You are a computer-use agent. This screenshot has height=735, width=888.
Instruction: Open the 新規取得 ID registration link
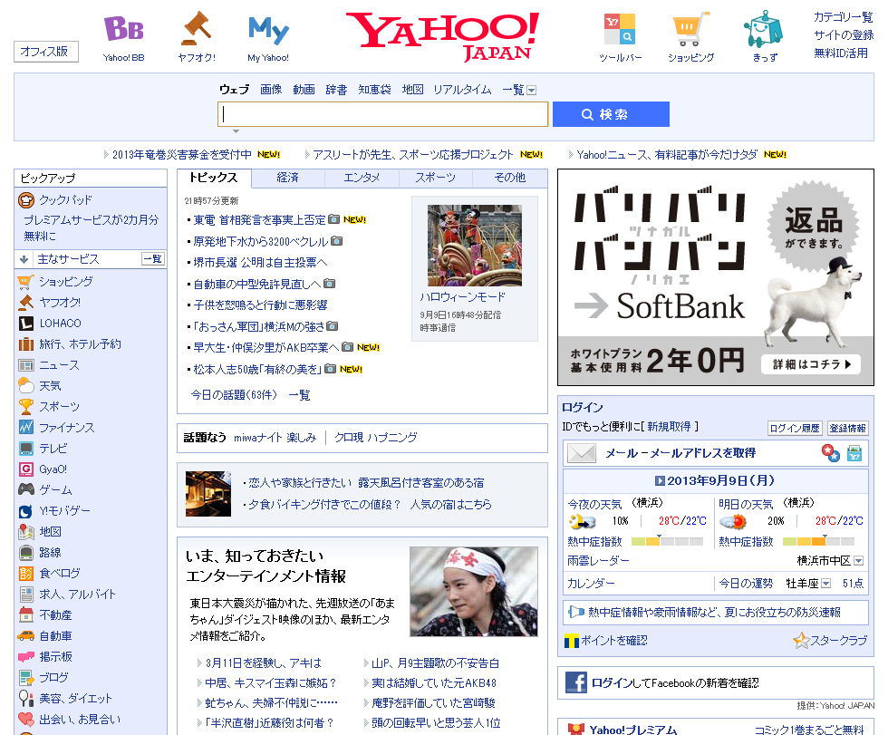(669, 426)
